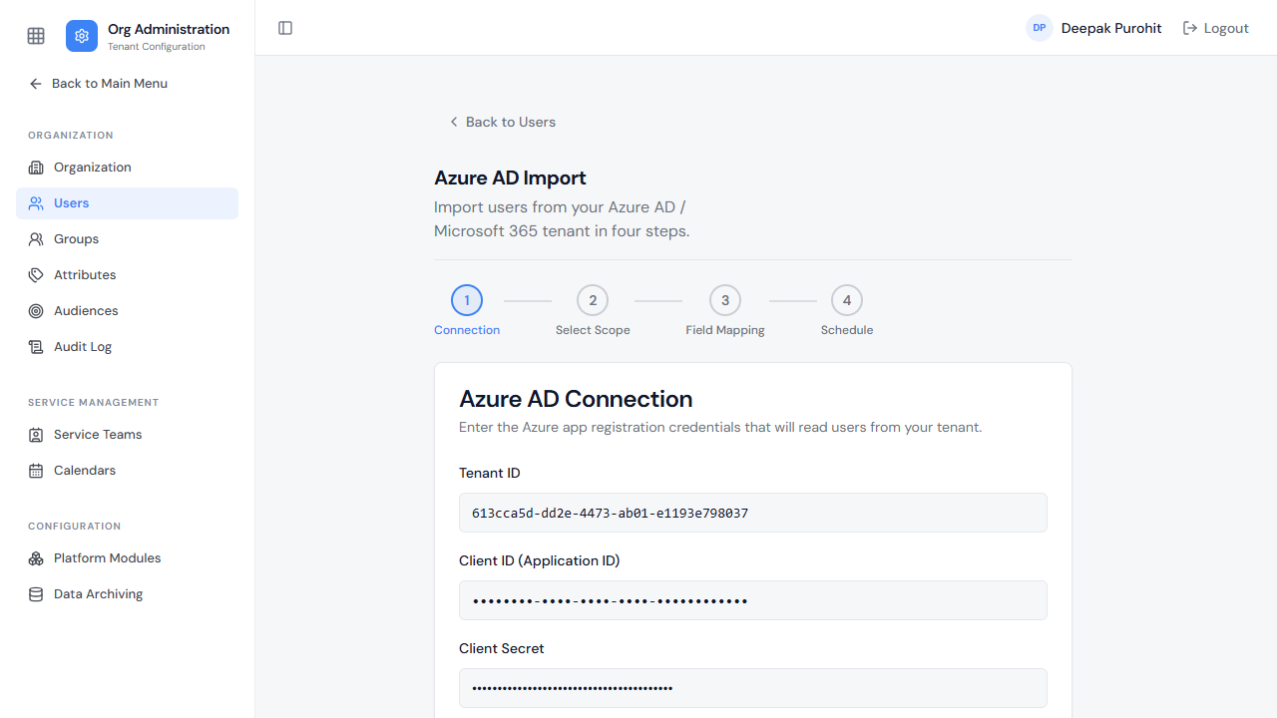Open the Platform Modules page

pyautogui.click(x=127, y=558)
